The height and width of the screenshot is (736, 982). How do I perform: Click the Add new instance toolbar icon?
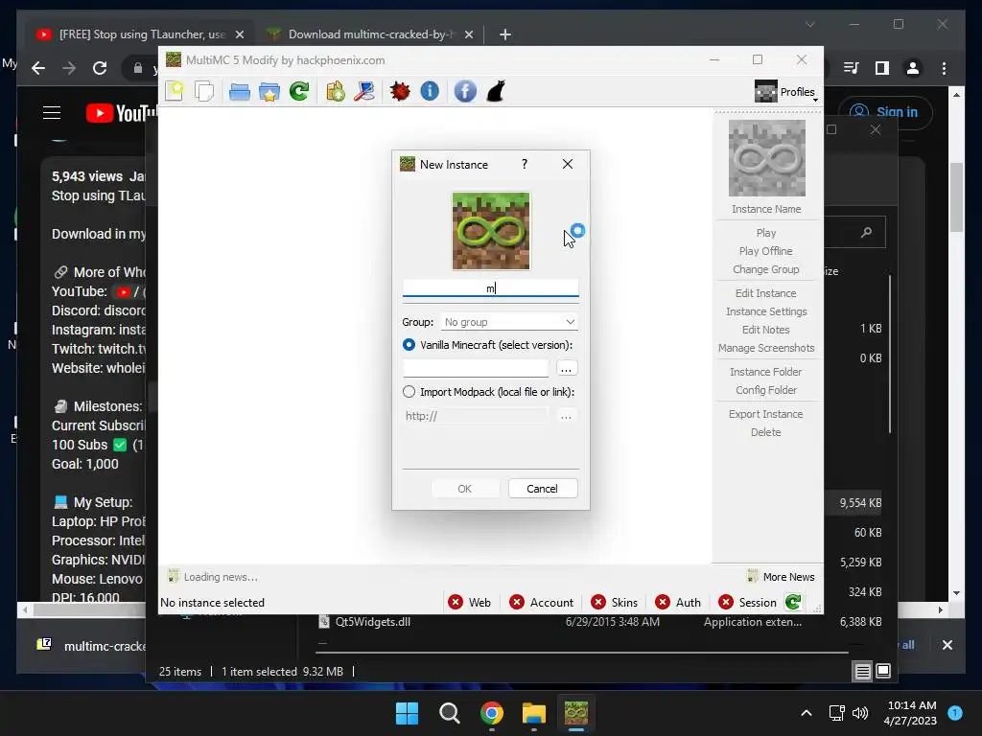click(x=175, y=91)
